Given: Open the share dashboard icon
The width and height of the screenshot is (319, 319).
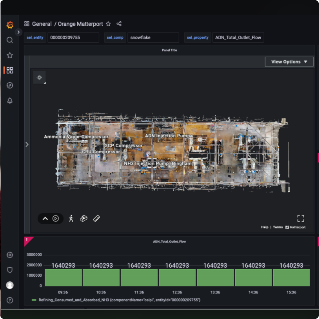Looking at the screenshot, I should pos(119,24).
